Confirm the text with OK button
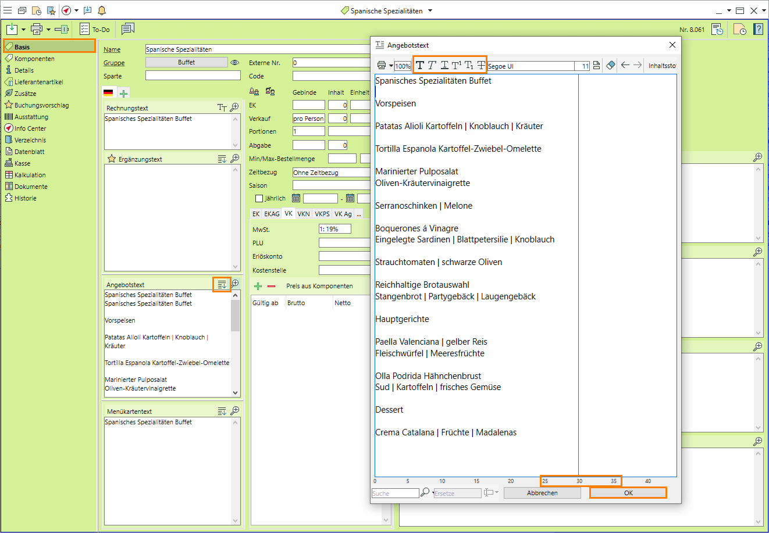This screenshot has width=769, height=533. [628, 493]
